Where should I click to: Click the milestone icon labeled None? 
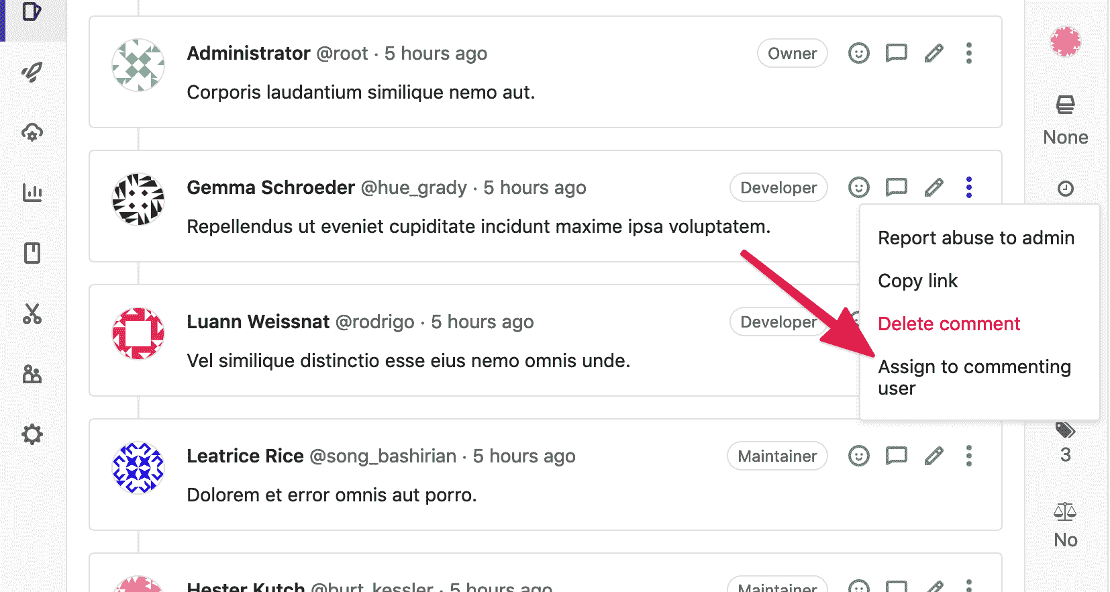pyautogui.click(x=1065, y=105)
